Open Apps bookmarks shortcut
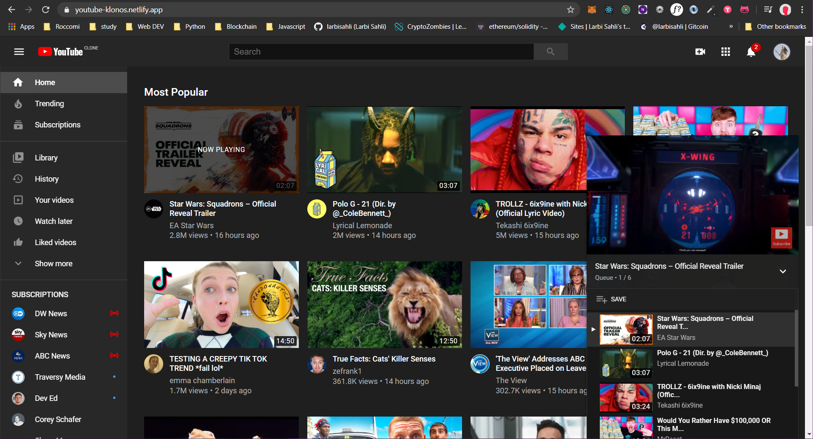 coord(22,26)
